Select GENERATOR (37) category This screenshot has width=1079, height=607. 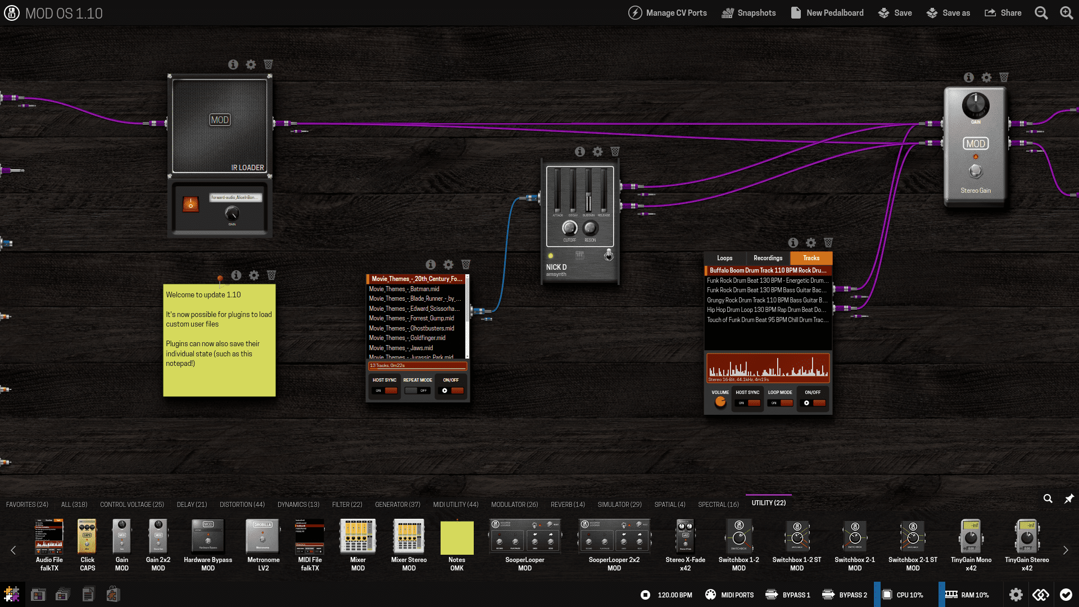[397, 505]
